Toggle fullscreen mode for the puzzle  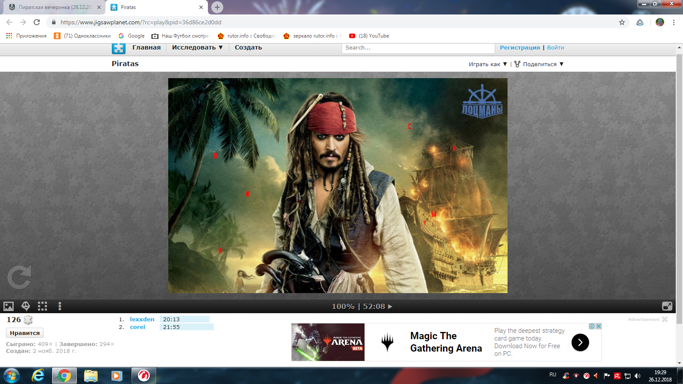pyautogui.click(x=667, y=306)
